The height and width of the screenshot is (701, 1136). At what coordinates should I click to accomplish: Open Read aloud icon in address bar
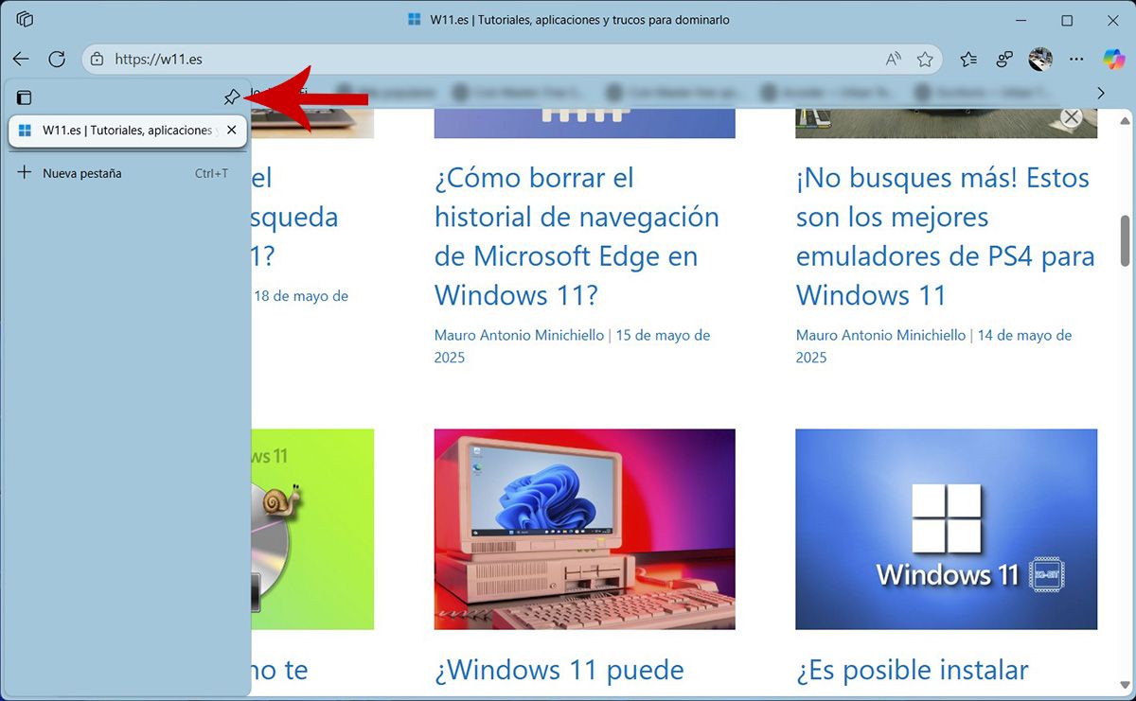coord(893,59)
